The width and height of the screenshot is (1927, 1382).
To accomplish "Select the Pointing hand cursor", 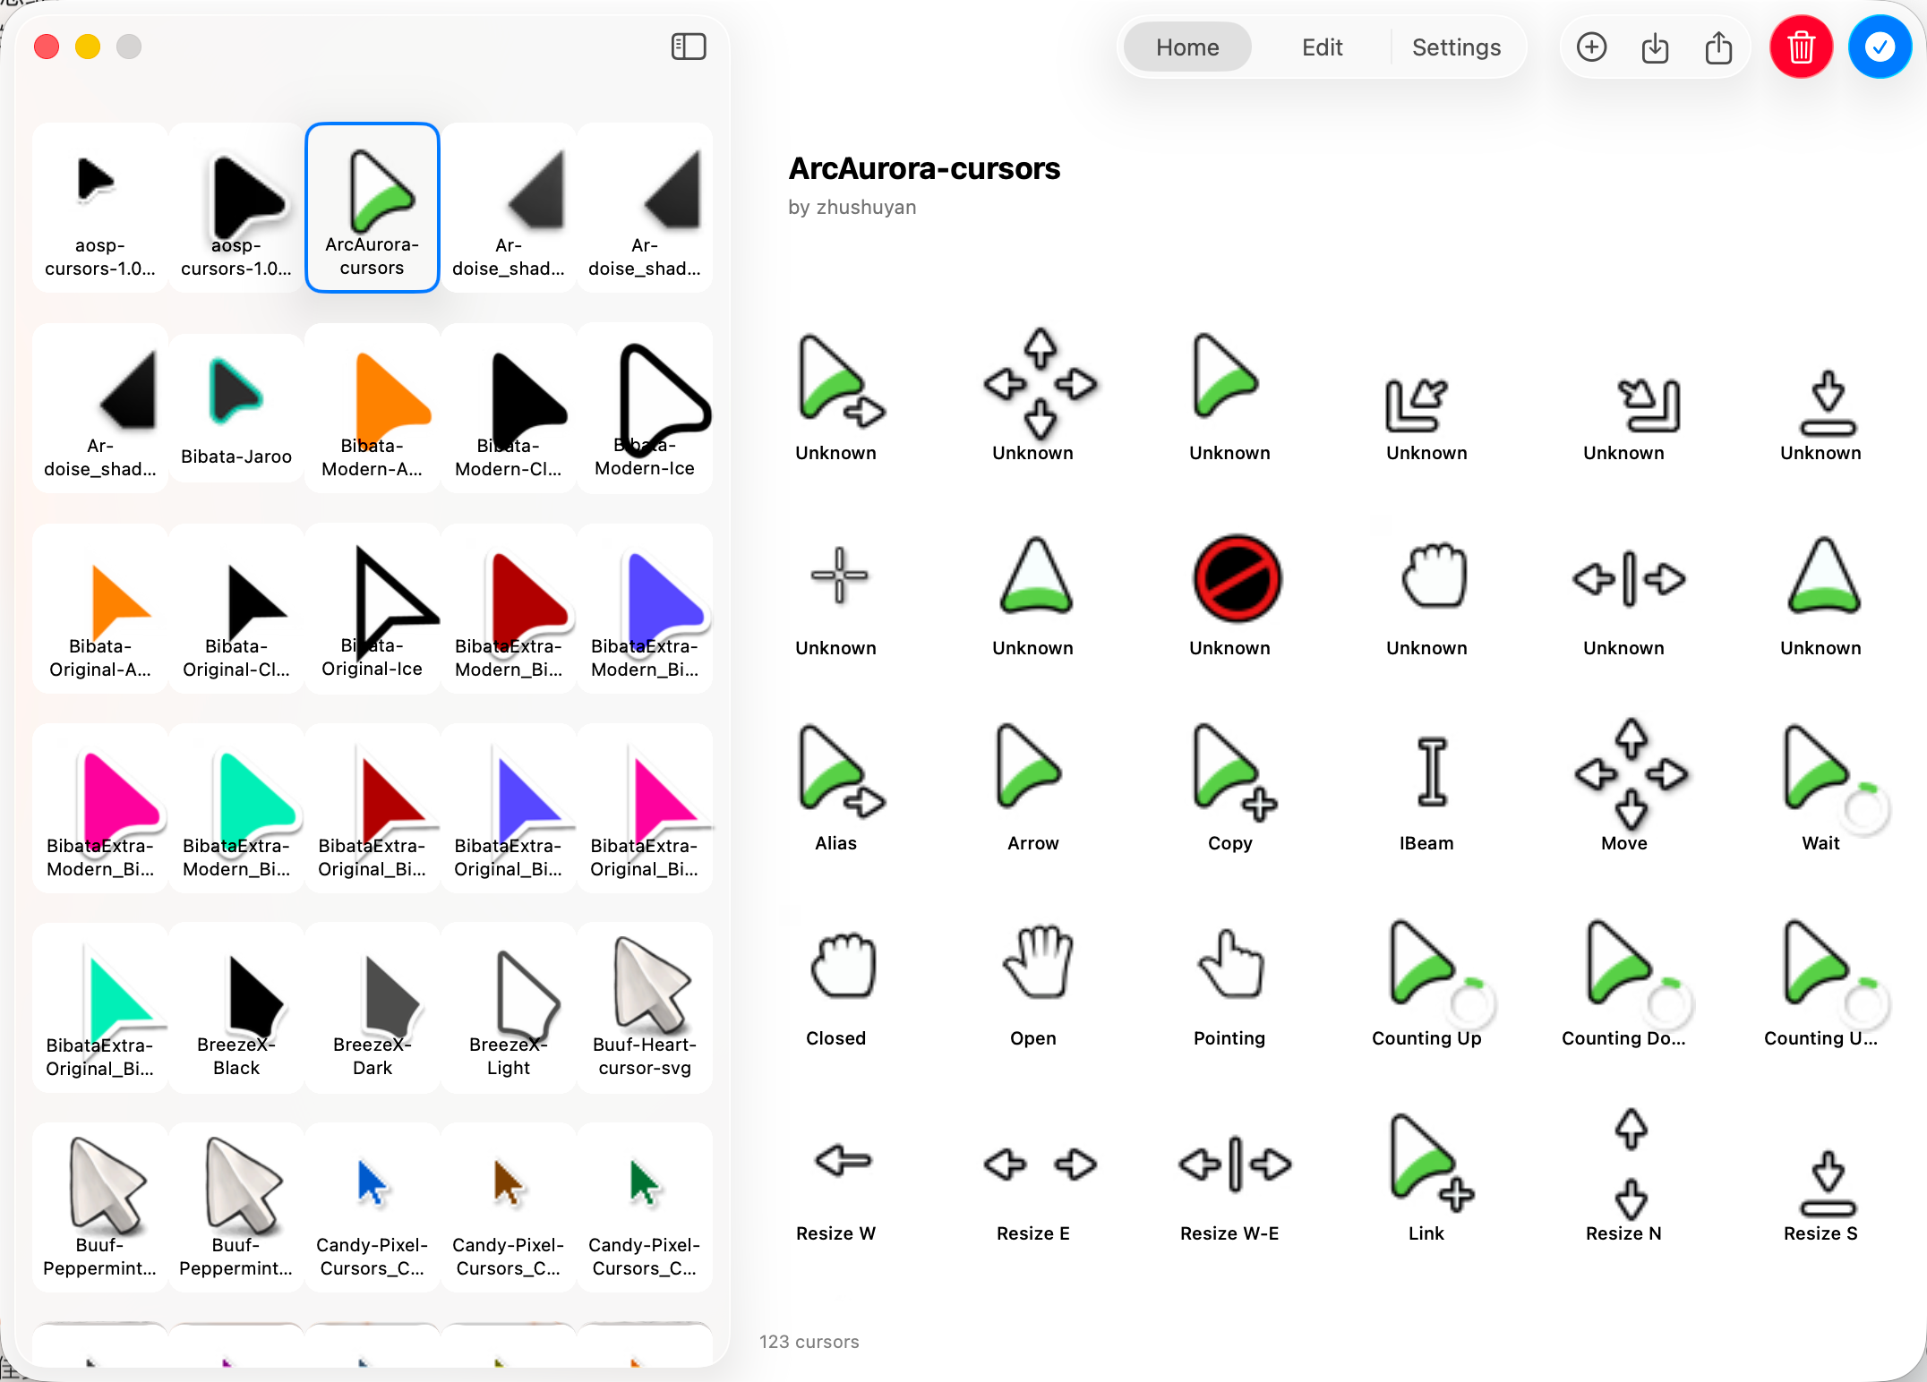I will (x=1230, y=963).
